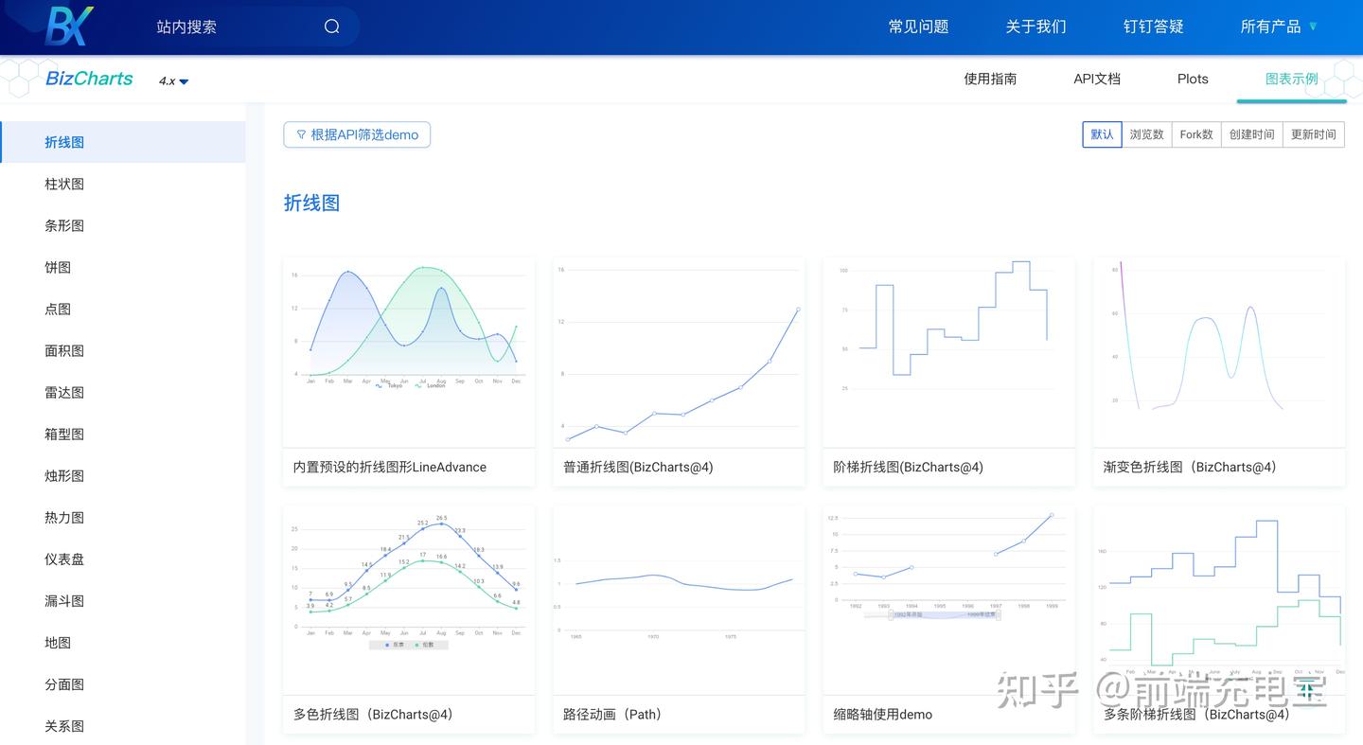Open 使用指南 from the navigation
This screenshot has height=745, width=1363.
(990, 79)
